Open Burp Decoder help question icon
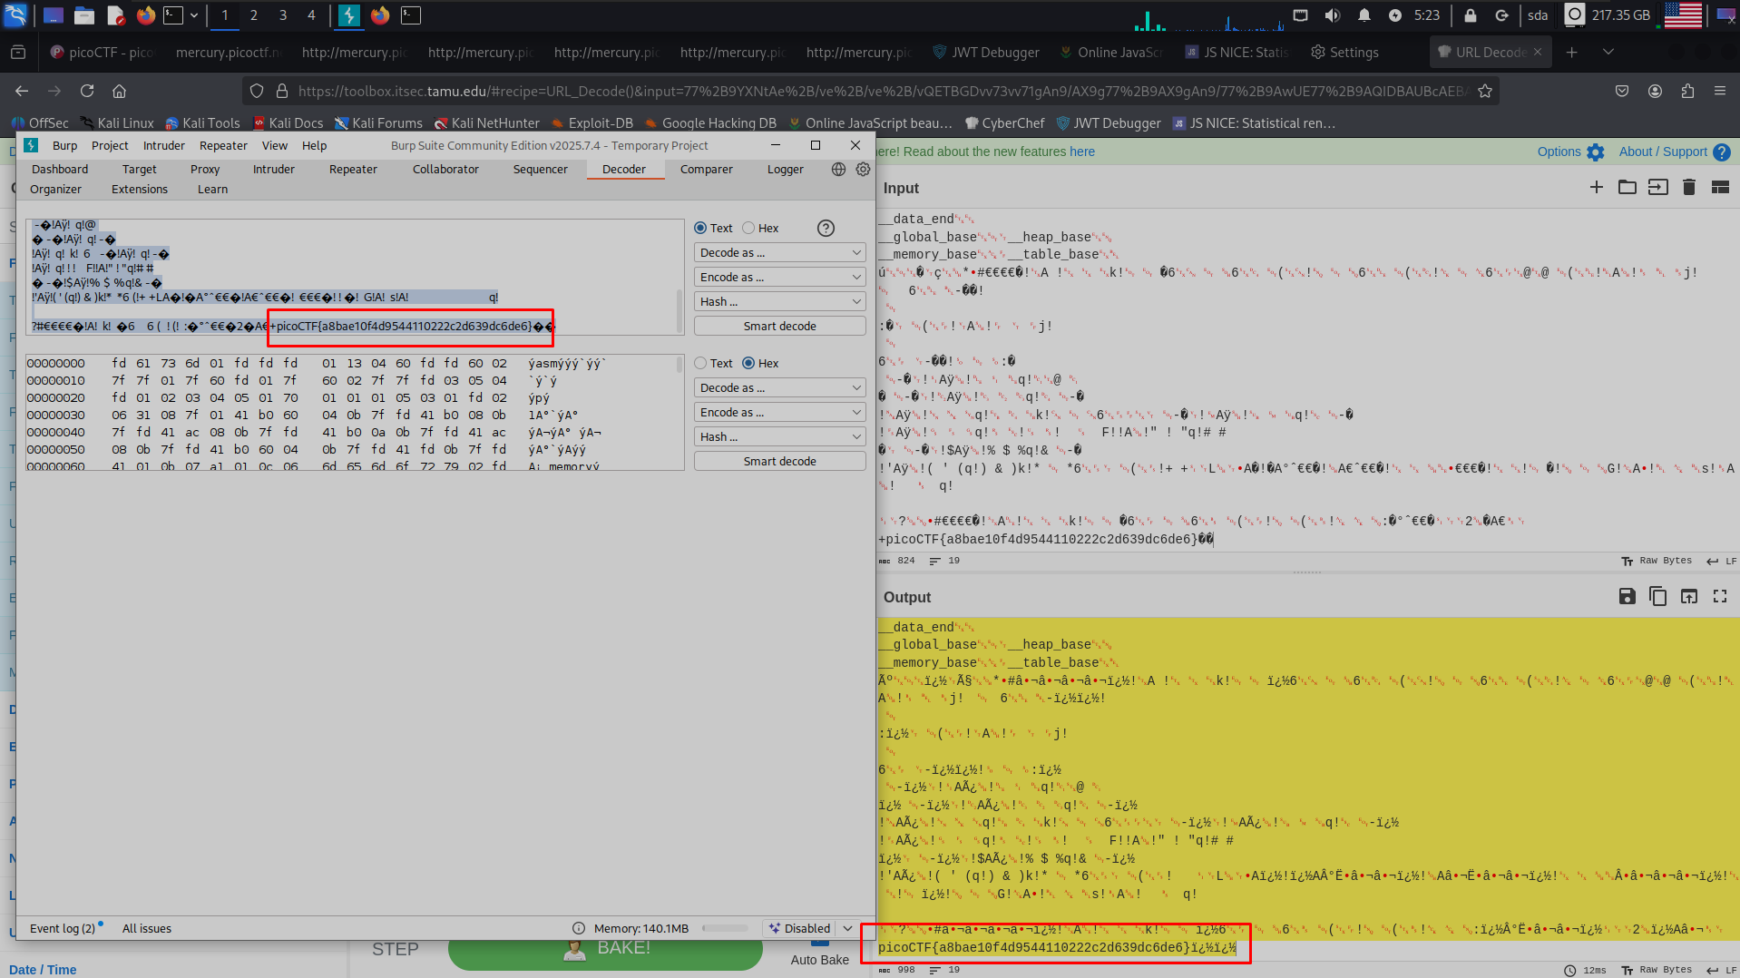This screenshot has width=1740, height=978. (825, 229)
